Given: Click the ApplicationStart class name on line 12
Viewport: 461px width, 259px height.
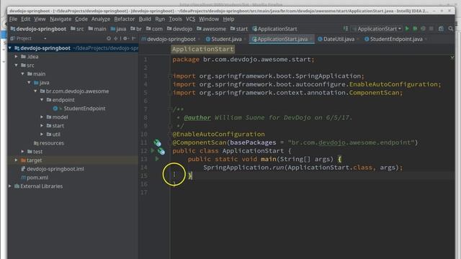Looking at the screenshot, I should [253, 151].
